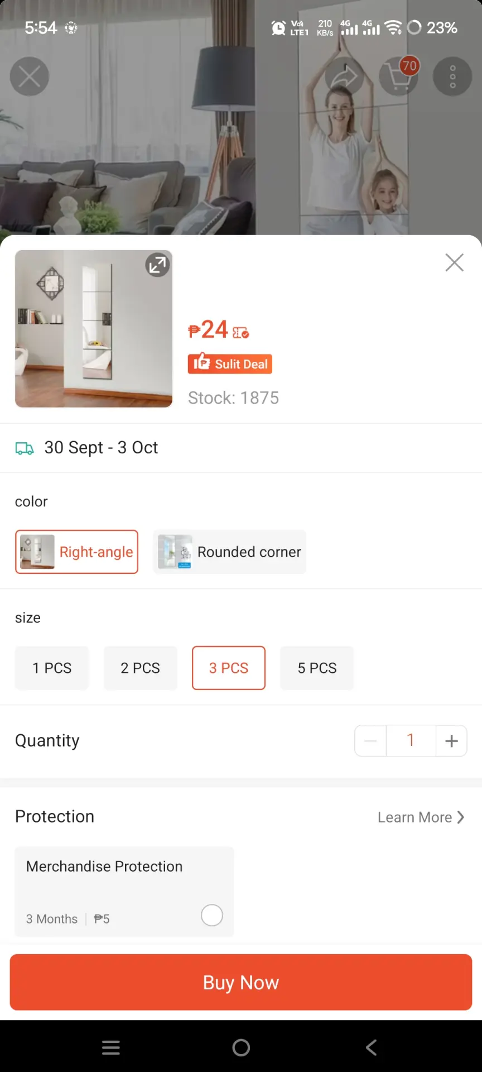Viewport: 482px width, 1072px height.
Task: Tap the voucher icon beside the ₱24 price
Action: point(241,333)
